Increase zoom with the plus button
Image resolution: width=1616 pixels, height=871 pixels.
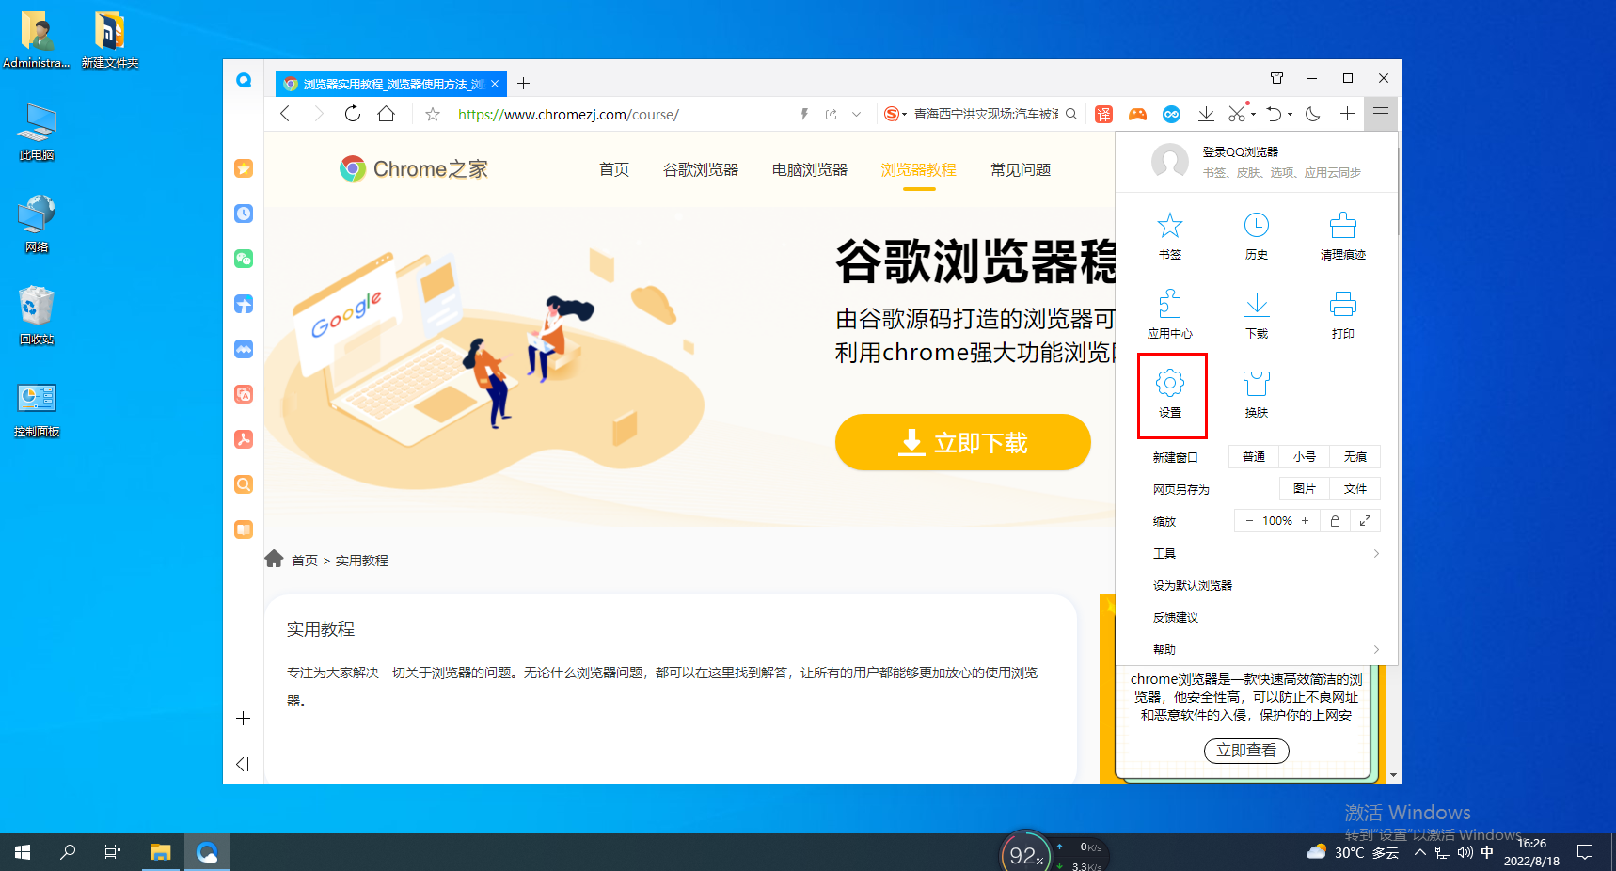pos(1305,520)
